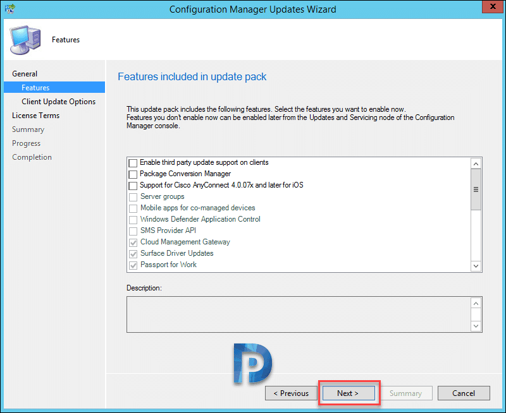The height and width of the screenshot is (413, 506).
Task: Tick Support for Cisco AnyConnect checkbox
Action: [133, 186]
